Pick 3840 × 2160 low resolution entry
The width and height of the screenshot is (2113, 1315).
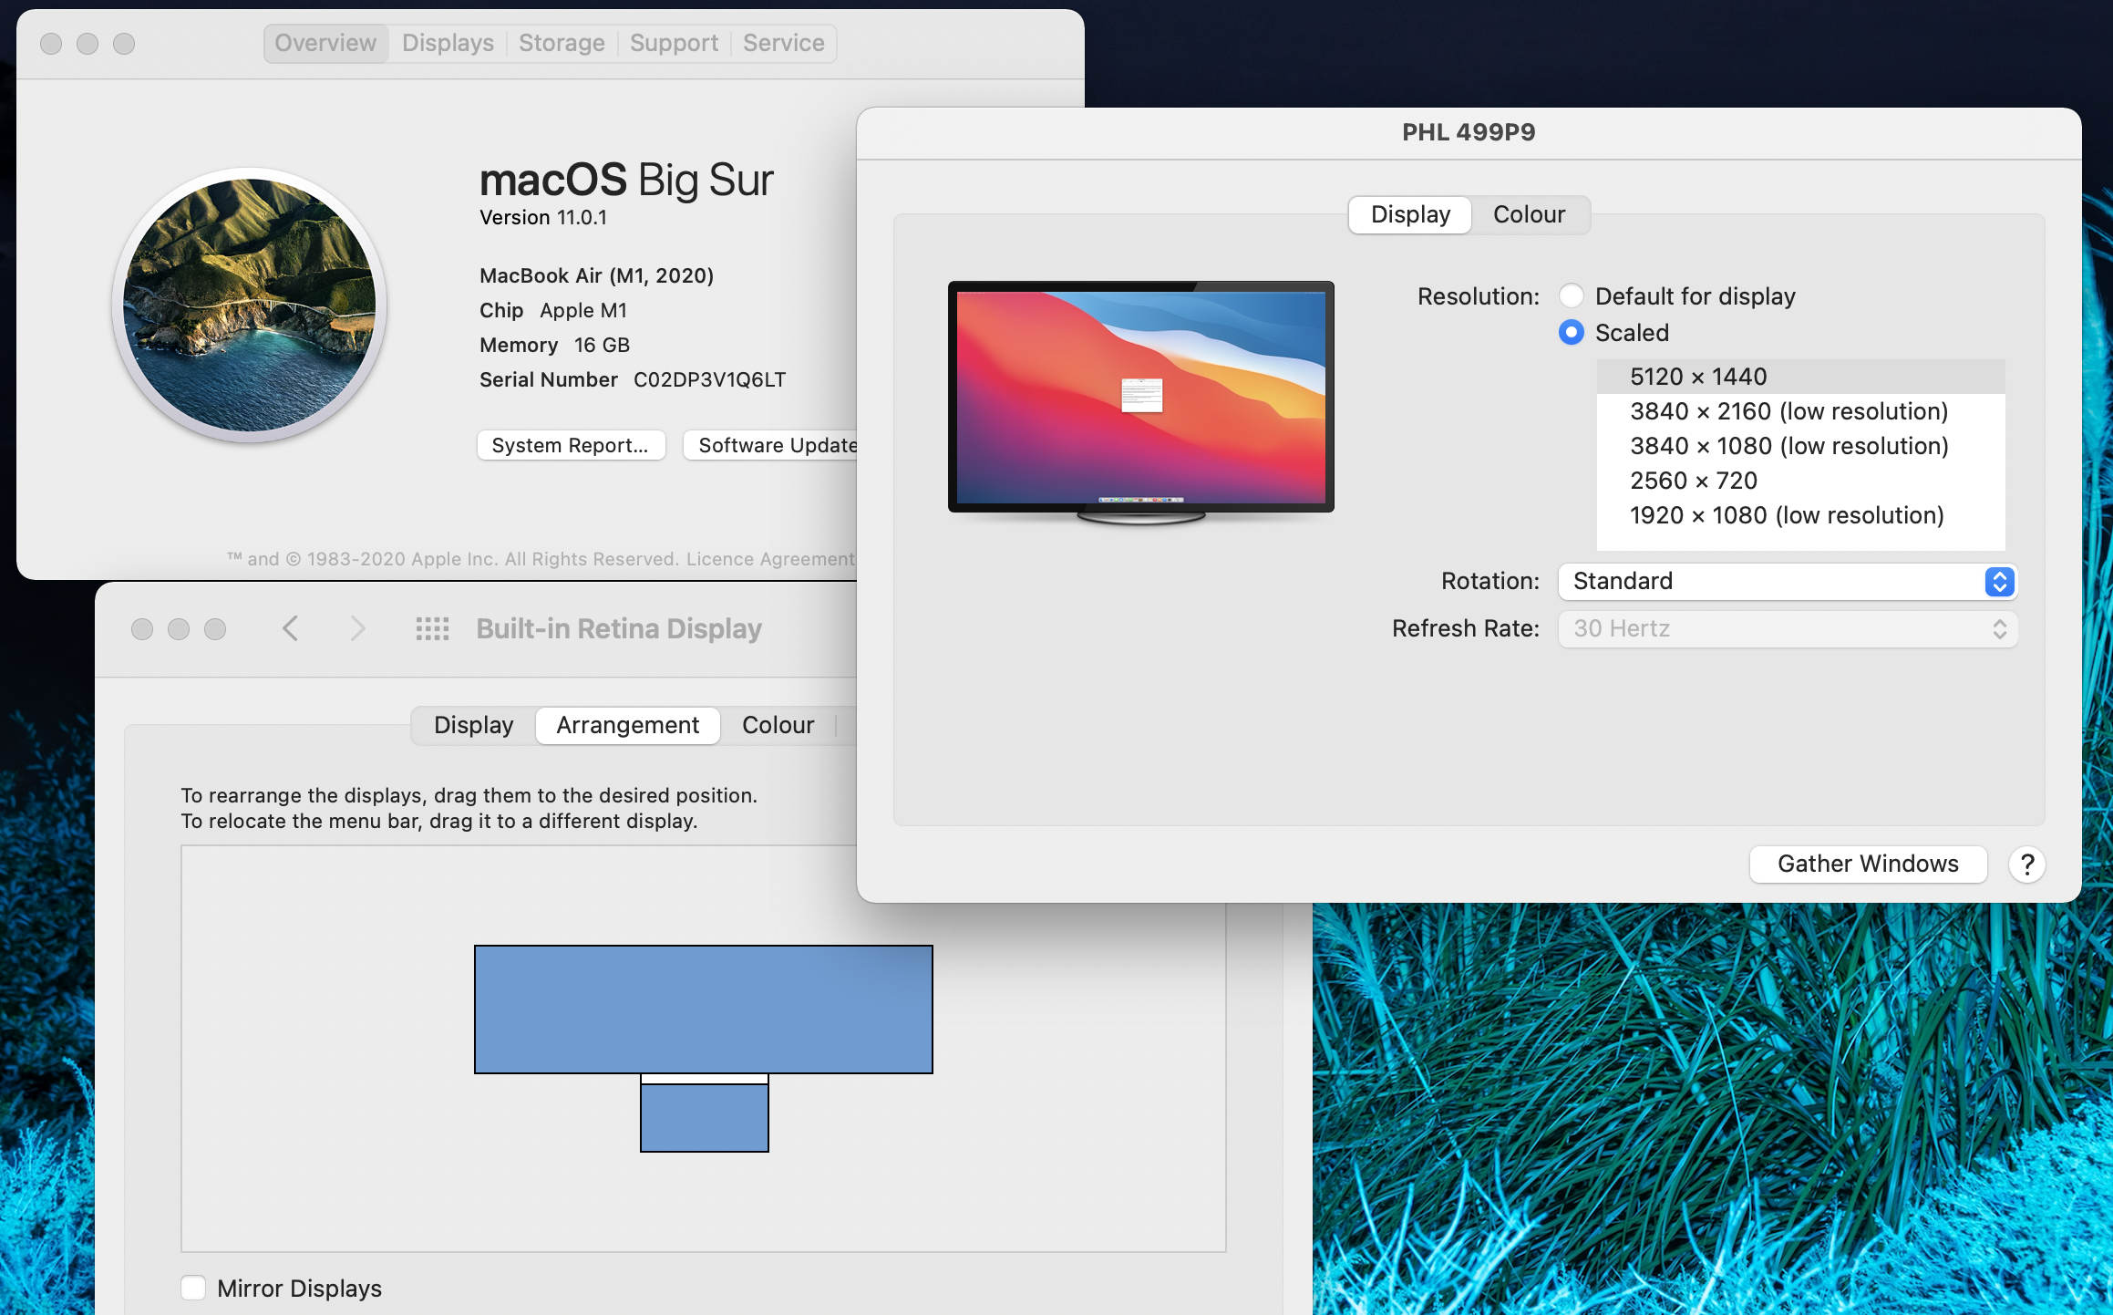coord(1788,411)
